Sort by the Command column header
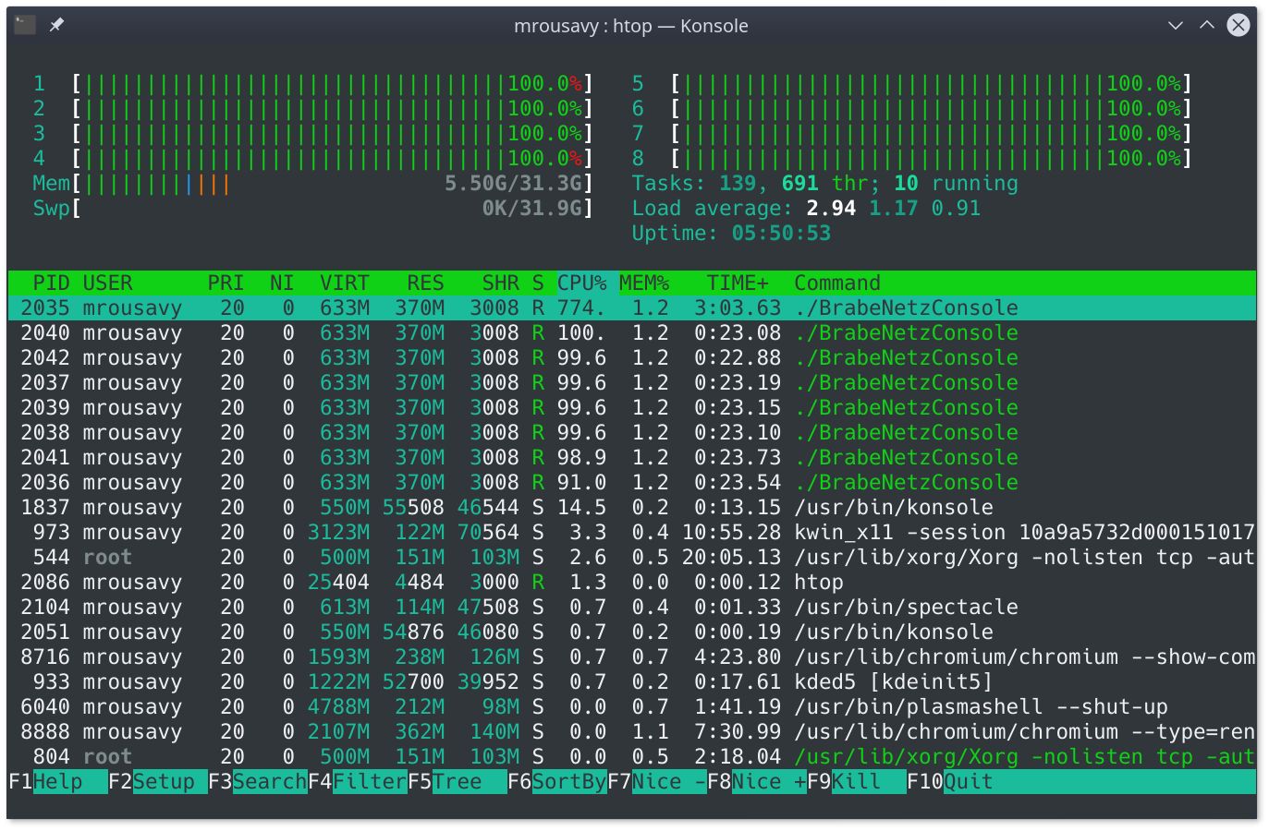 point(837,283)
